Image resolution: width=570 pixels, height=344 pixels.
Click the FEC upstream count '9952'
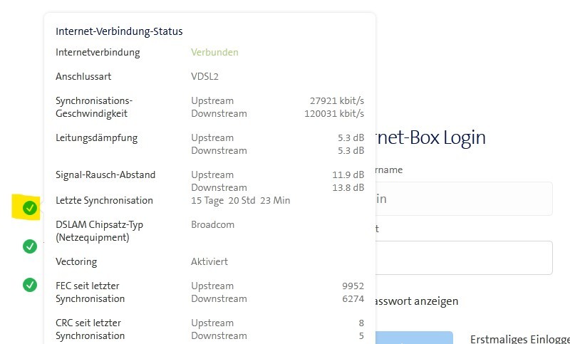click(353, 286)
